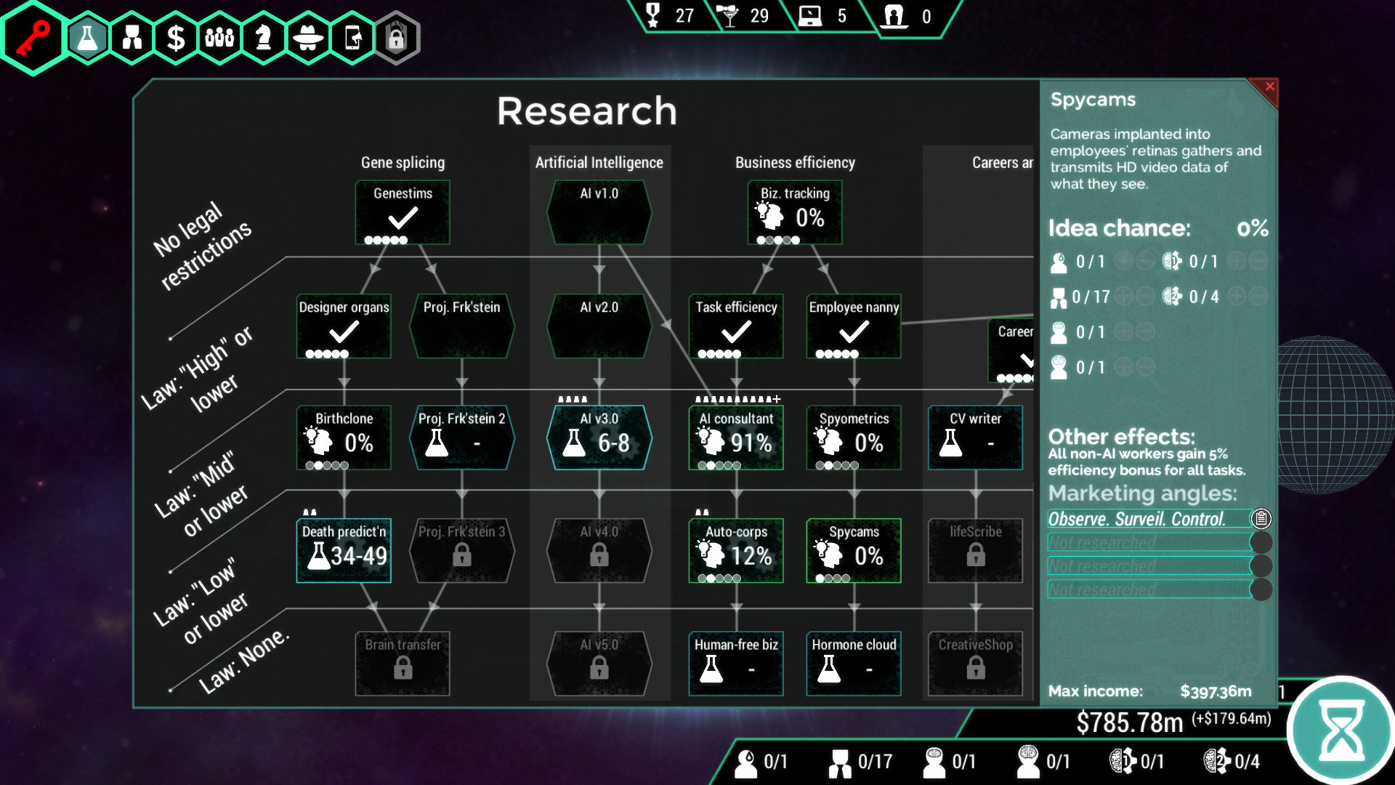This screenshot has height=785, width=1395.
Task: Open the employee suit-figure panel
Action: 132,38
